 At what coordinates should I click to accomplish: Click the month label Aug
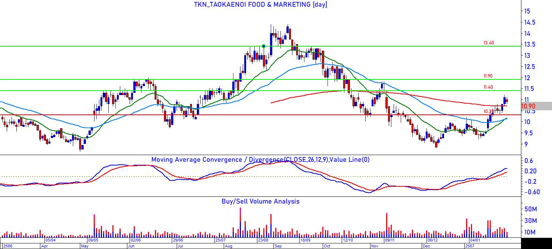(x=229, y=246)
